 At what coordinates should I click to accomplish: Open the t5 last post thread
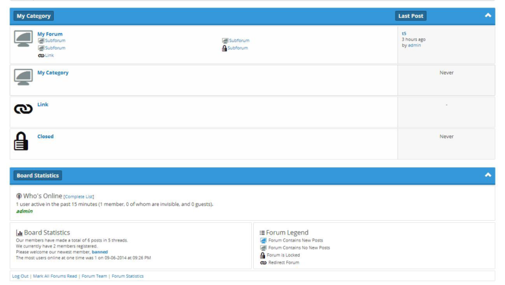(404, 33)
